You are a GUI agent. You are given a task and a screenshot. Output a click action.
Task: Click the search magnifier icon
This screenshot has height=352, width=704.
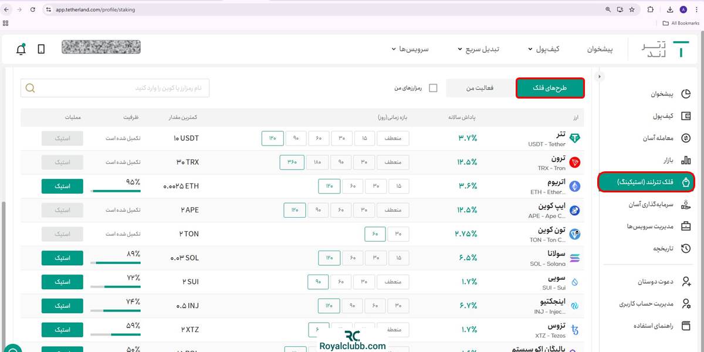[30, 88]
